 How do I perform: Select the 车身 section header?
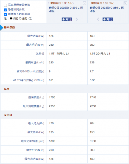7,89
